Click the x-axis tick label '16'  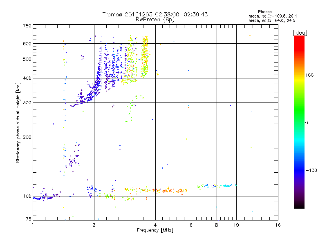tap(278, 225)
